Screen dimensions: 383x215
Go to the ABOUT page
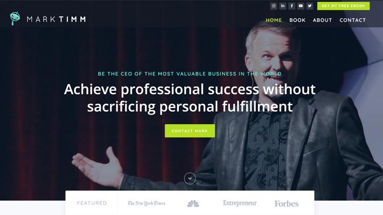[323, 20]
